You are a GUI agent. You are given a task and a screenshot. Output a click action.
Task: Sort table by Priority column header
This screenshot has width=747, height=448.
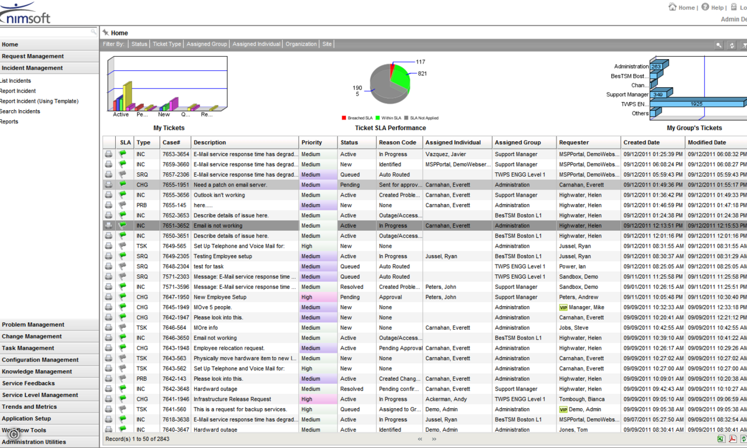coord(318,142)
